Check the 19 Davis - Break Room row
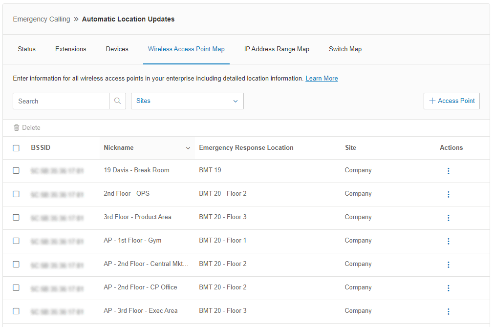This screenshot has height=327, width=494. point(16,171)
